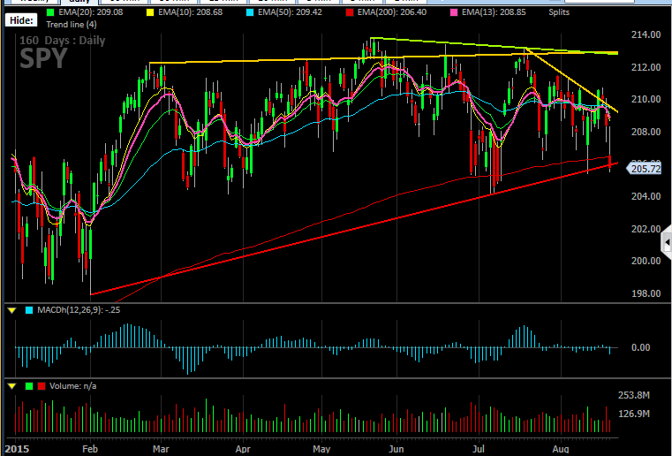The width and height of the screenshot is (672, 456).
Task: Click the Aug label on time axis
Action: pyautogui.click(x=561, y=449)
